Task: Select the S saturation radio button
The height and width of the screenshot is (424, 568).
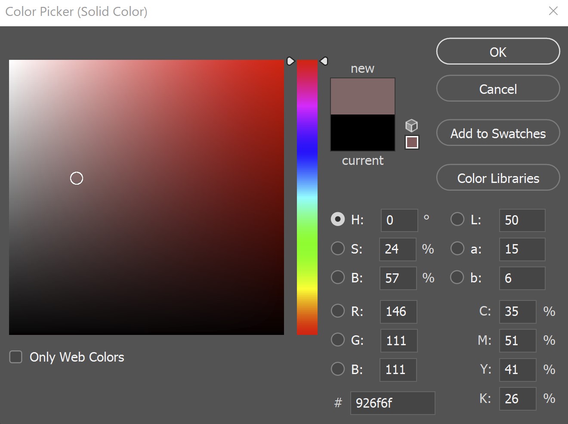Action: 338,248
